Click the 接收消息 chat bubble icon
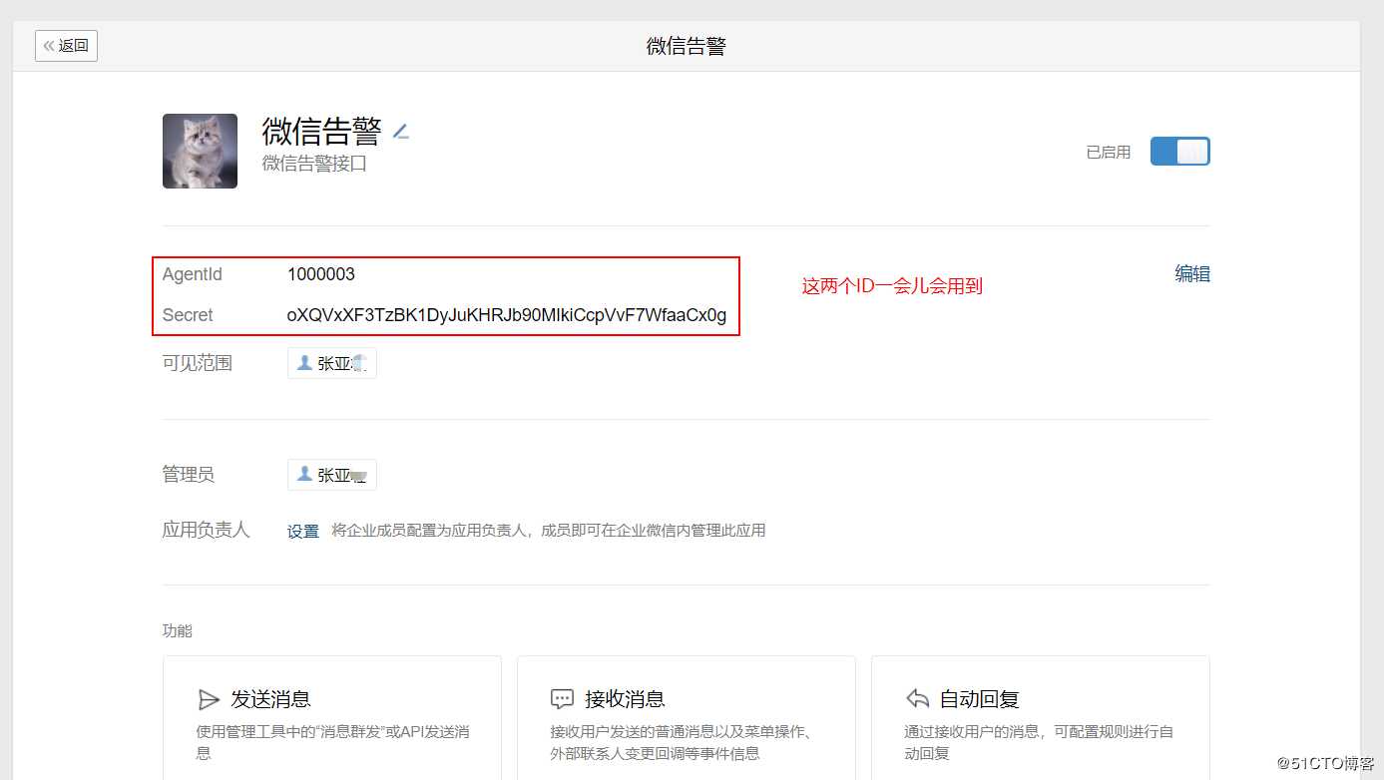Viewport: 1384px width, 780px height. click(562, 698)
